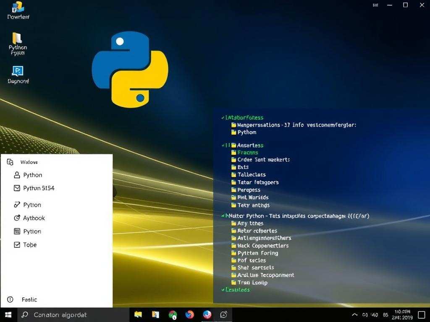430x322 pixels.
Task: Launch Firefox from the taskbar
Action: point(189,315)
